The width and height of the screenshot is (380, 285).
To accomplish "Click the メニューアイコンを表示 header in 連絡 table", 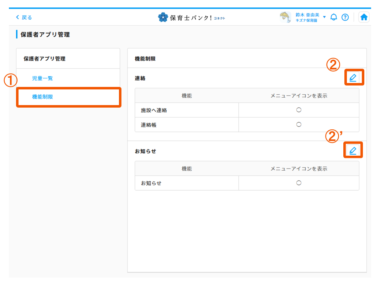I will pos(299,95).
